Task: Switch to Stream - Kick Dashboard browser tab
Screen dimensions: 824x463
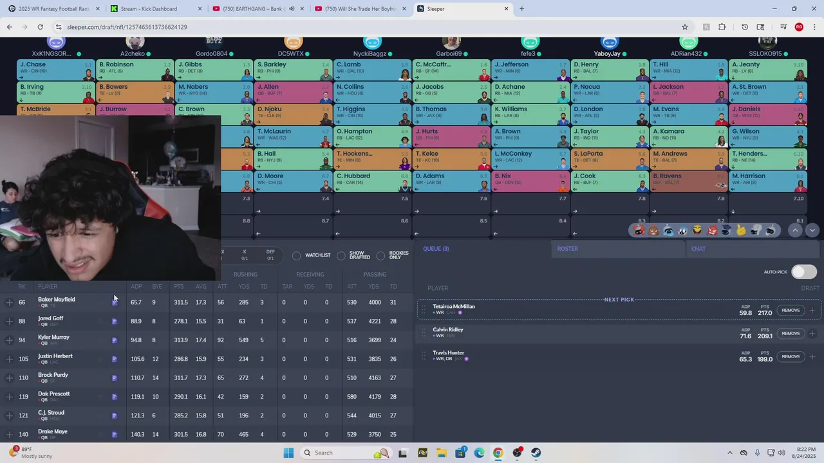Action: pos(155,9)
